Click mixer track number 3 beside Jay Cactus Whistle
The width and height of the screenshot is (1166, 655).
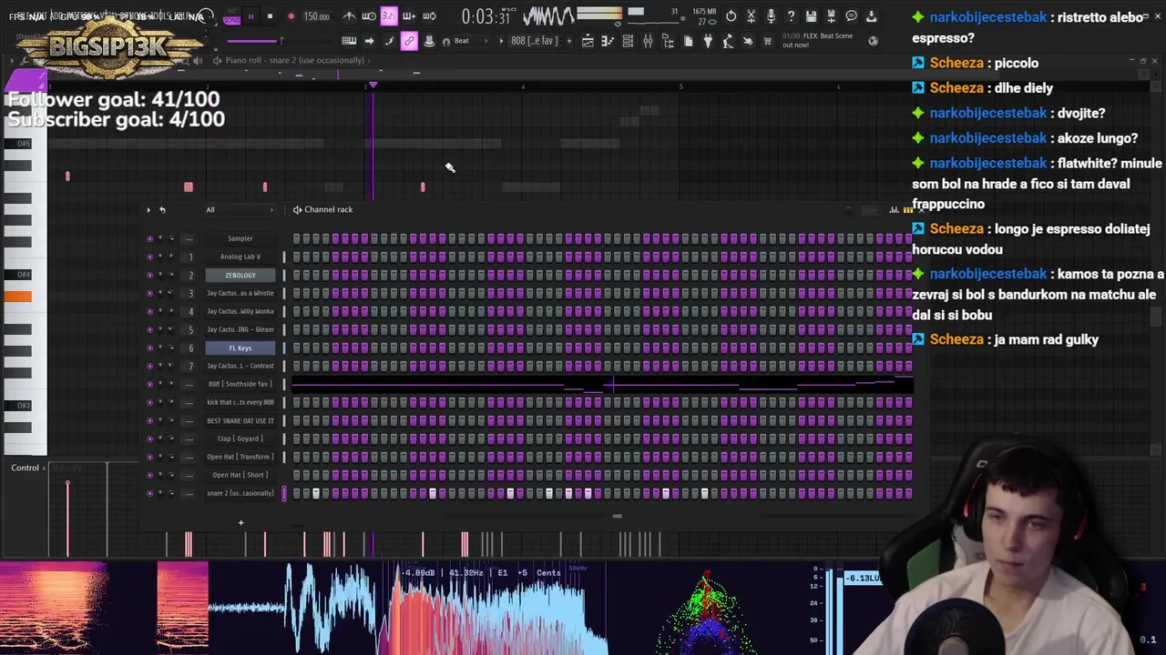189,293
